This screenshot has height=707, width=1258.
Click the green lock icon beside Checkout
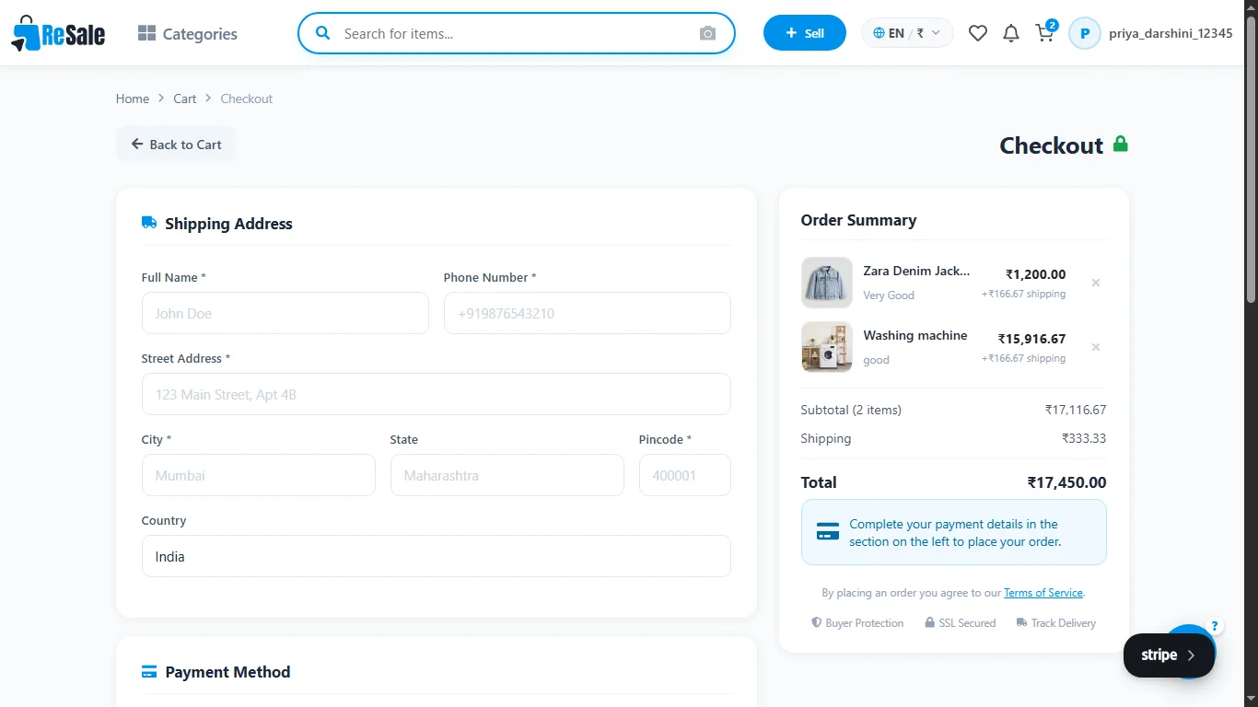(1121, 144)
